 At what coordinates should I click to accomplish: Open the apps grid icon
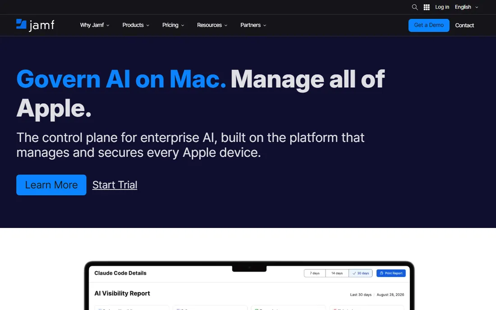point(427,7)
